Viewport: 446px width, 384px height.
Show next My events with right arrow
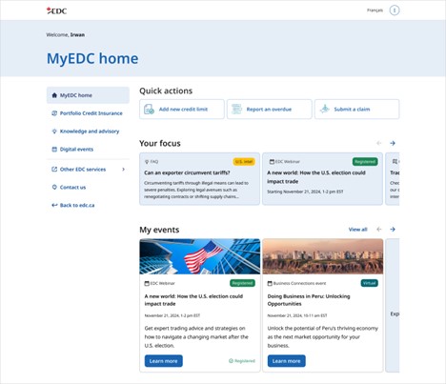tap(393, 230)
